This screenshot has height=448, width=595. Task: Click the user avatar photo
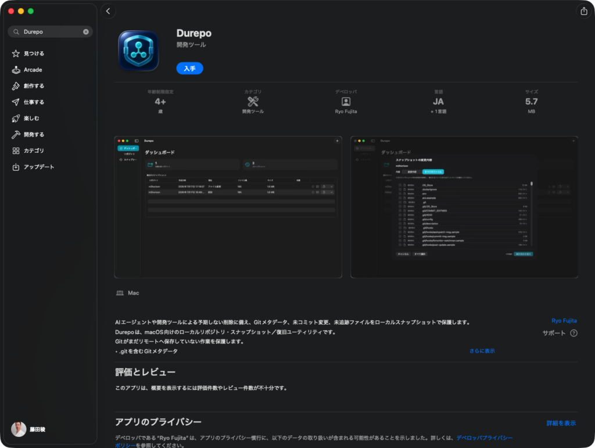coord(19,429)
